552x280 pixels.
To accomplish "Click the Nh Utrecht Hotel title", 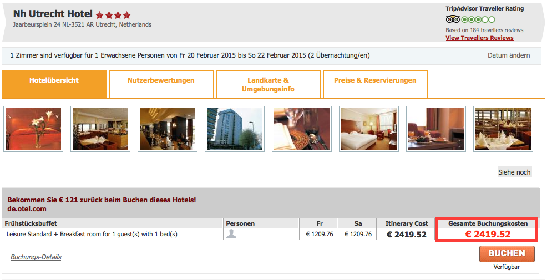I will click(x=53, y=14).
